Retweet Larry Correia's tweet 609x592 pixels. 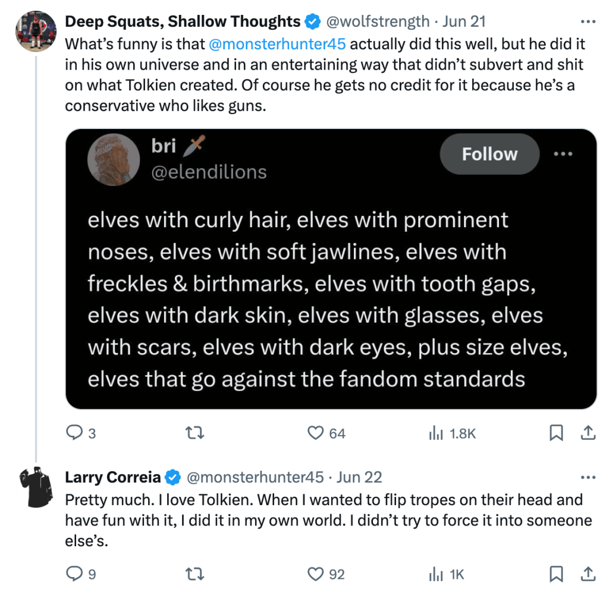196,574
